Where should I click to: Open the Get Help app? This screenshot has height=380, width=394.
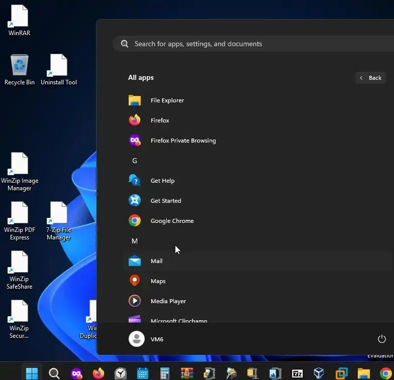pos(258,181)
